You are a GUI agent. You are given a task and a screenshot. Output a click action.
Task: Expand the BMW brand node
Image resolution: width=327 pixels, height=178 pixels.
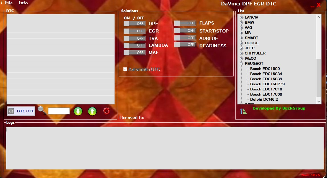(x=242, y=22)
